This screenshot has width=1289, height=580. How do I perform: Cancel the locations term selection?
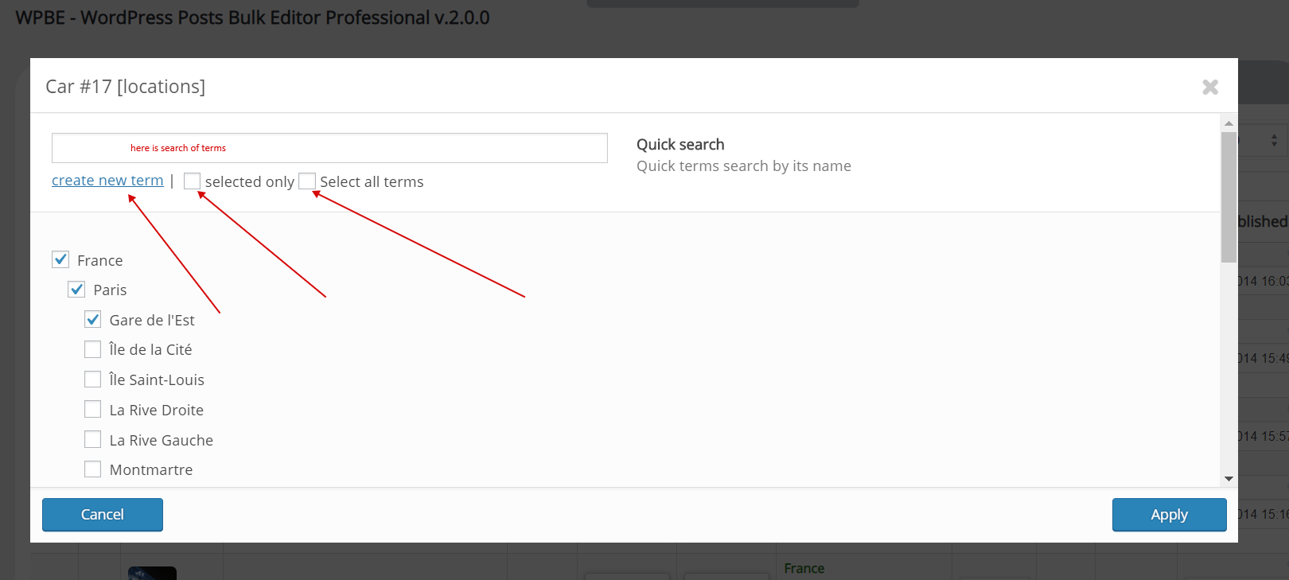pos(103,515)
